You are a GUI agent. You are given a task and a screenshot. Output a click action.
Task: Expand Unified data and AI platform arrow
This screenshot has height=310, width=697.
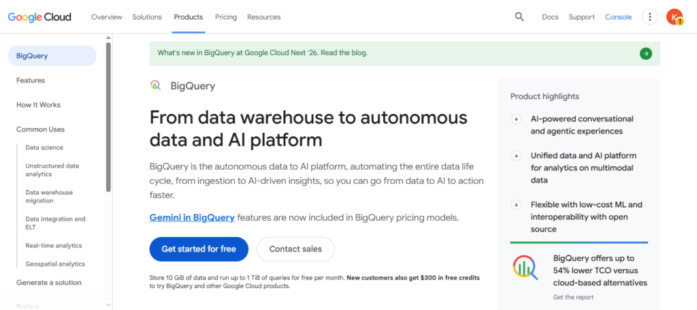516,155
